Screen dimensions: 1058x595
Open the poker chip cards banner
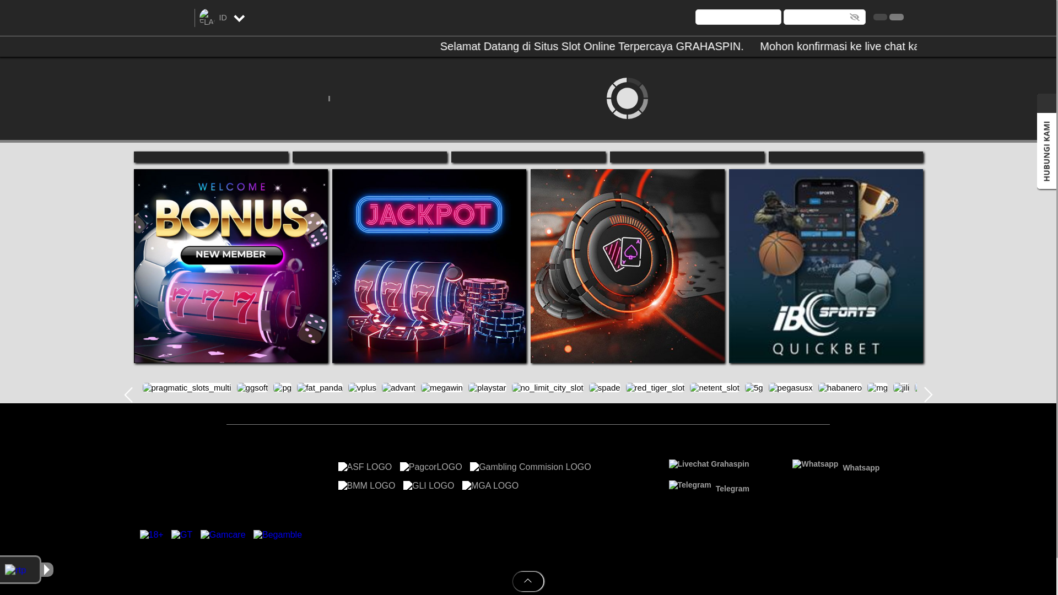628,266
